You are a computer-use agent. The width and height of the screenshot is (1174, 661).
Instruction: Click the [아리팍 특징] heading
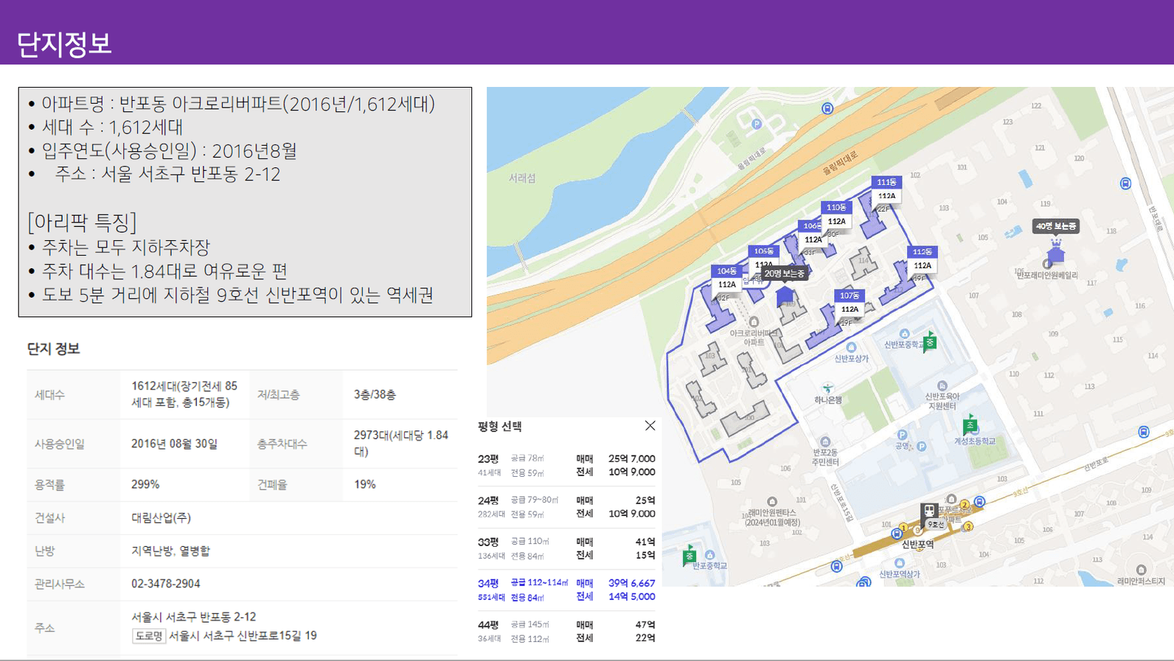(x=82, y=222)
